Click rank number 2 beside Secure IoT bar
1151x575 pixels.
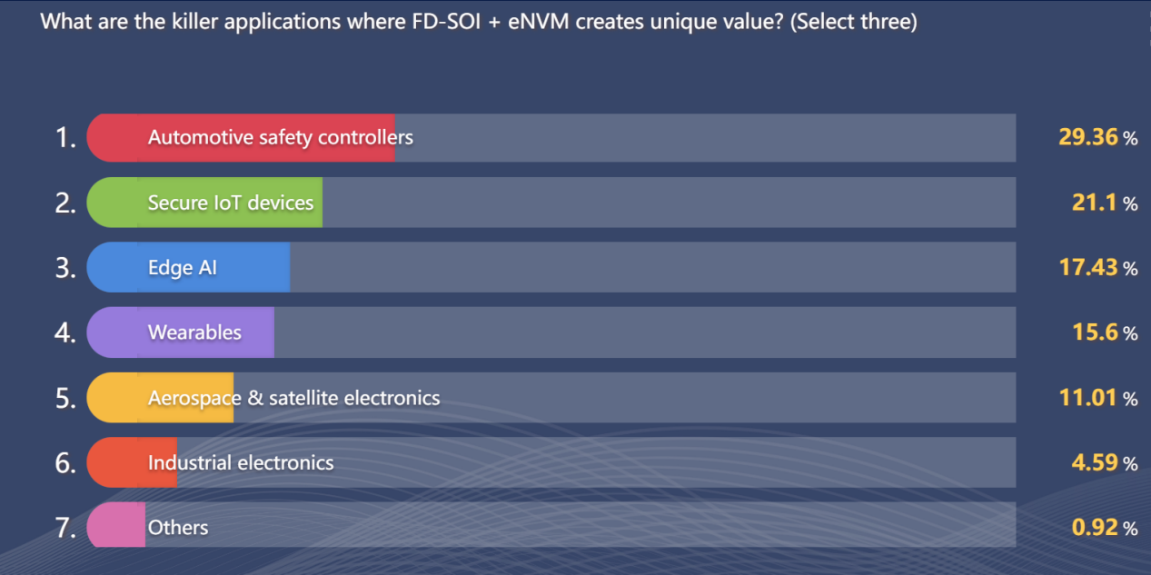65,203
